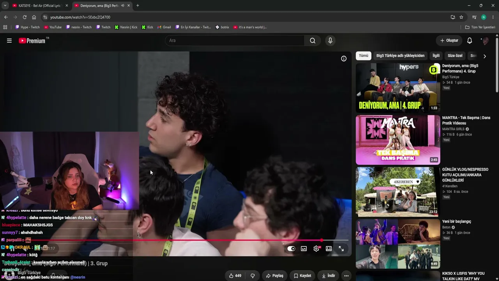Screen dimensions: 499x281
Task: Show video info card icon on the player
Action: [344, 59]
